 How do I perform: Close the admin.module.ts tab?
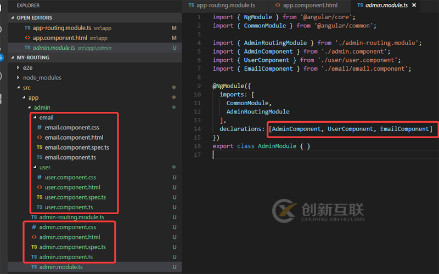click(414, 5)
